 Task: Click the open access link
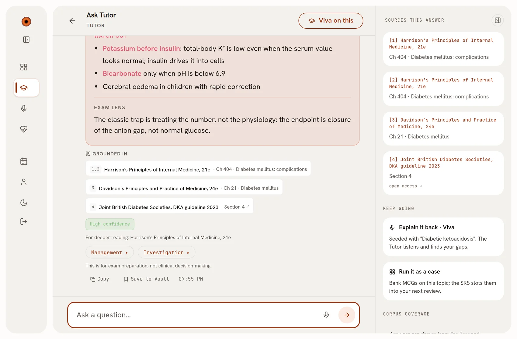click(x=405, y=186)
